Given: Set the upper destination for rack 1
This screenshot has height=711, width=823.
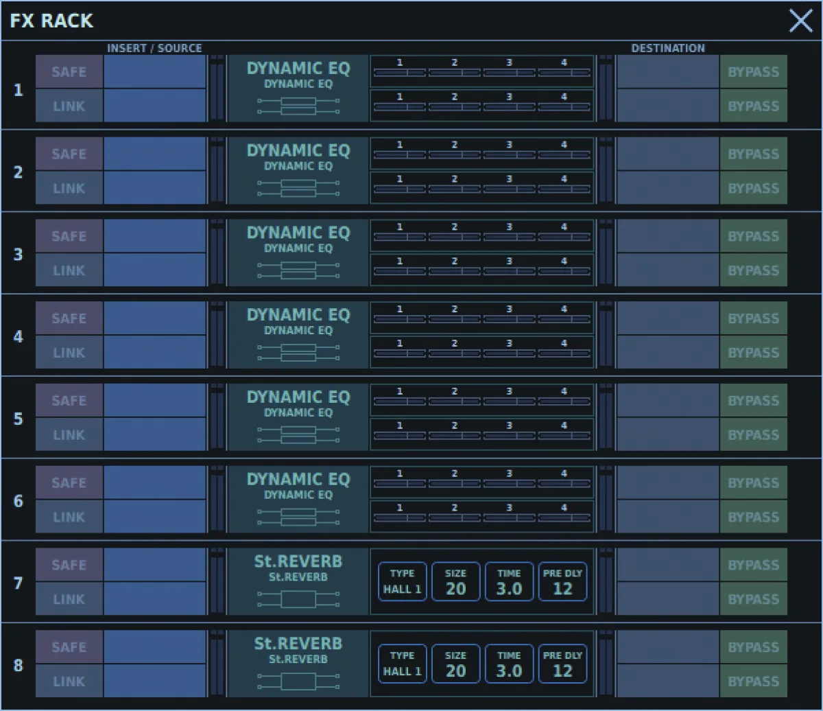Looking at the screenshot, I should [x=667, y=72].
